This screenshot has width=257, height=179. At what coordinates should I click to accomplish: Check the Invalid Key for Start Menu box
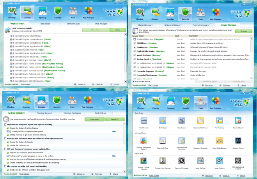[x=11, y=36]
